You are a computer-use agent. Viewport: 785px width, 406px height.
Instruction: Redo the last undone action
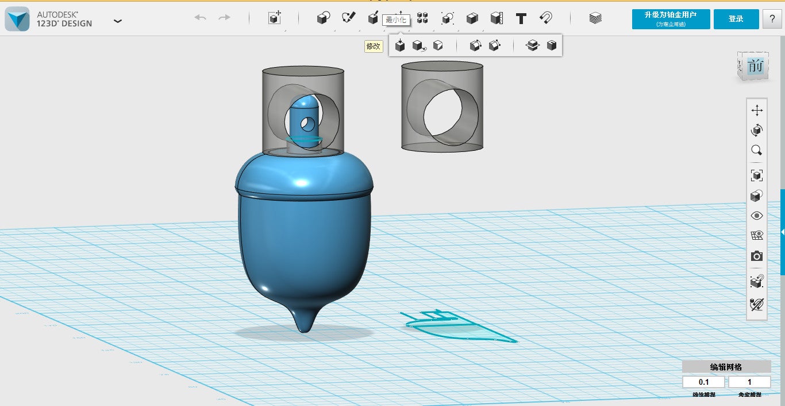(x=224, y=18)
